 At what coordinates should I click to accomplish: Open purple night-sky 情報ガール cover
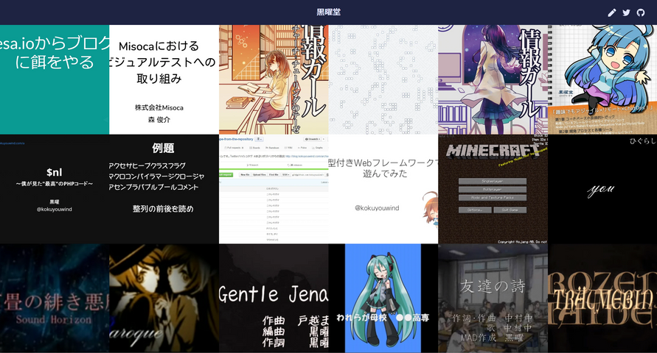point(493,79)
